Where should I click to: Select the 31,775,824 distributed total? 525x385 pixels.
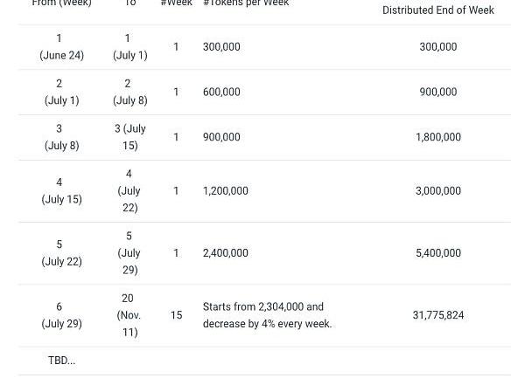click(x=438, y=315)
